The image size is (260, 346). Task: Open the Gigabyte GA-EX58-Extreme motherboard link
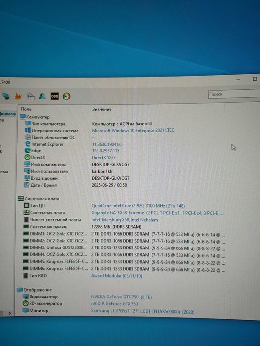coord(157,213)
